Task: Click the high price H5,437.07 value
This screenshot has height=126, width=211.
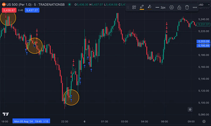Action: pos(96,5)
